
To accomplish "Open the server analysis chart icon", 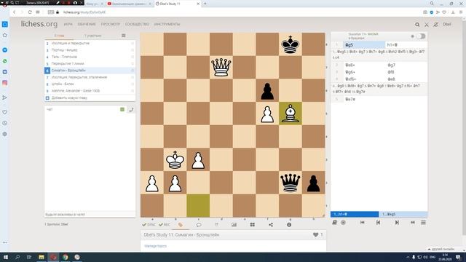I will click(x=234, y=225).
